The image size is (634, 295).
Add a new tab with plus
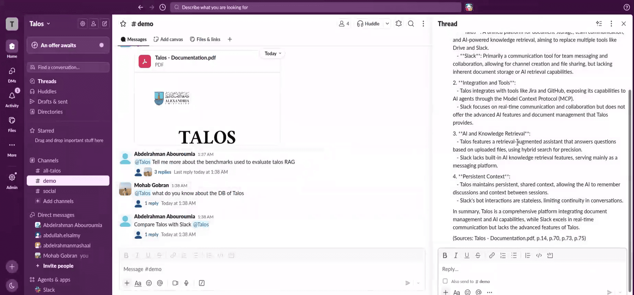click(x=230, y=39)
